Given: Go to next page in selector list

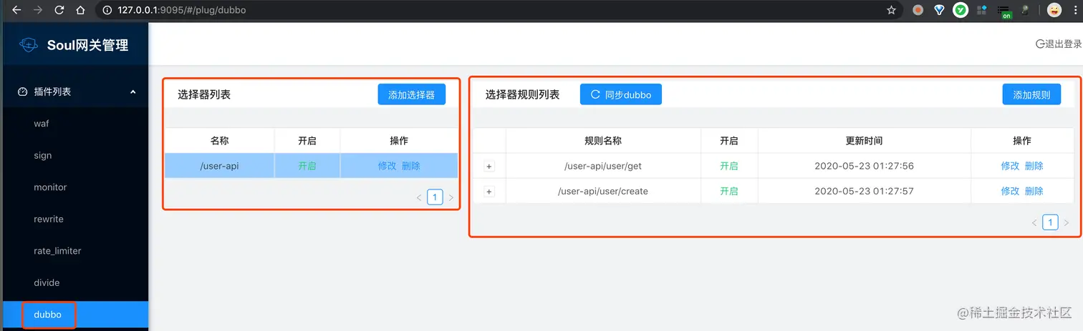Looking at the screenshot, I should [451, 197].
